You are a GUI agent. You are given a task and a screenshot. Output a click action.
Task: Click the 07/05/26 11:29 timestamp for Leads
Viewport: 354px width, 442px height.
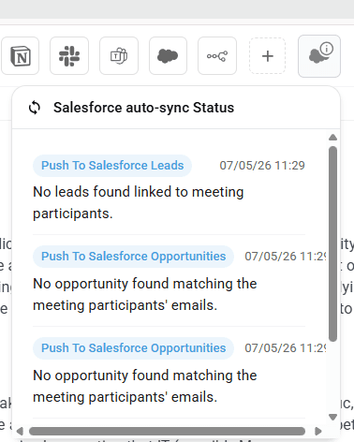coord(262,166)
